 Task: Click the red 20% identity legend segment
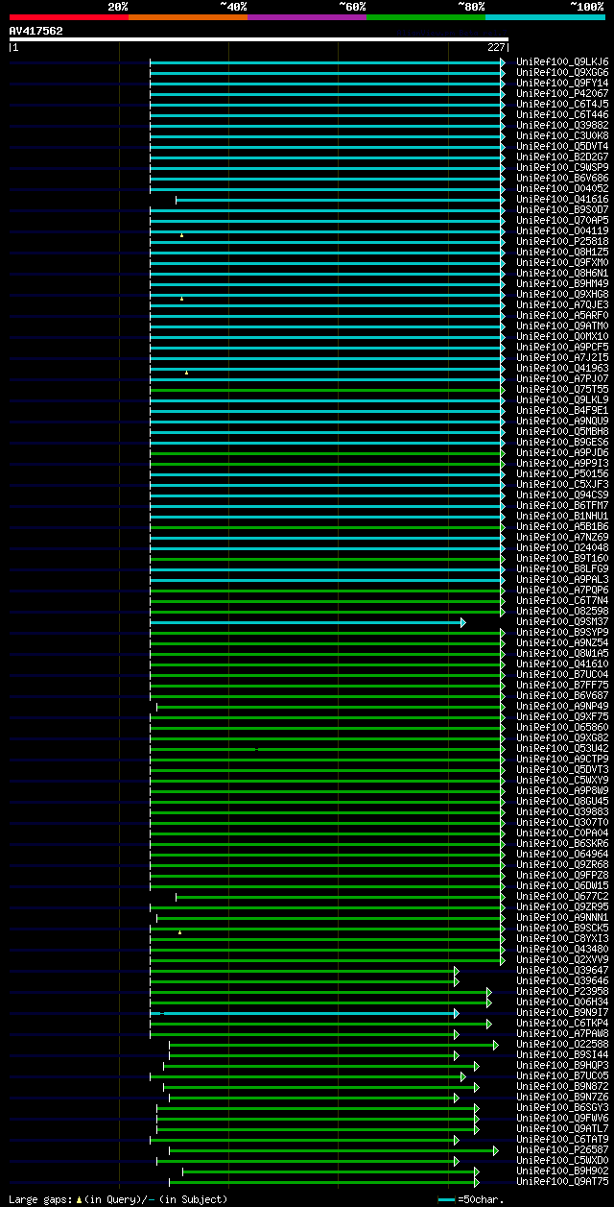(69, 16)
